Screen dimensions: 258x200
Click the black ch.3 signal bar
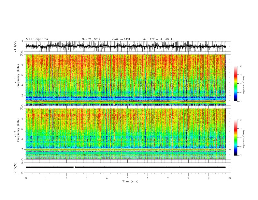click(x=125, y=167)
